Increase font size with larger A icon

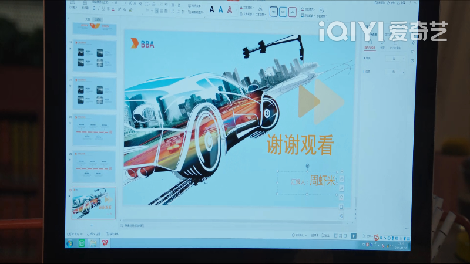(130, 4)
